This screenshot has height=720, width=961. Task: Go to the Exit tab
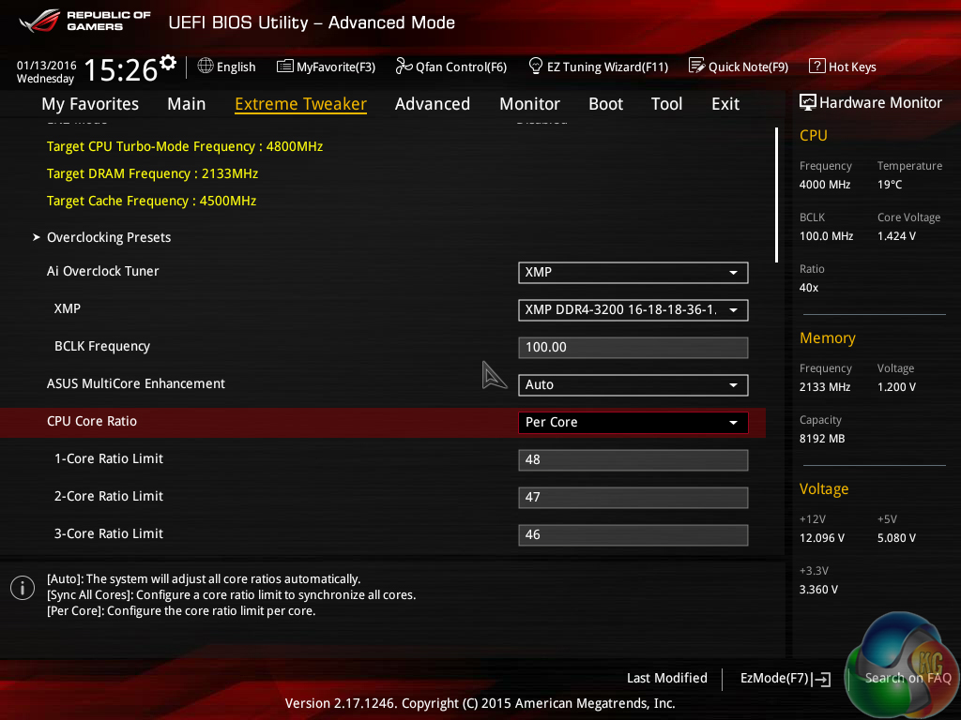725,104
